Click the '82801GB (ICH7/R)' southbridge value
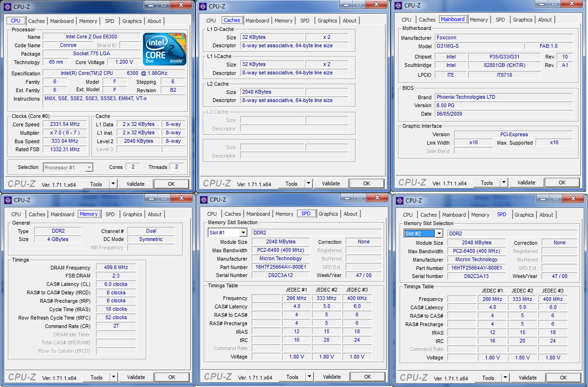Image resolution: width=588 pixels, height=387 pixels. 505,66
